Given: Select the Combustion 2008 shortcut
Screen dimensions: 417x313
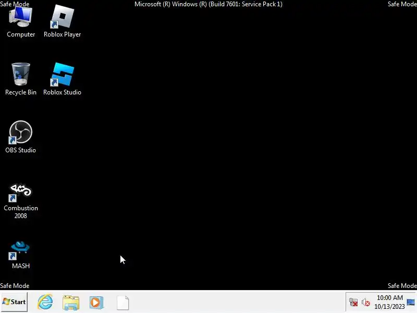Looking at the screenshot, I should (21, 201).
